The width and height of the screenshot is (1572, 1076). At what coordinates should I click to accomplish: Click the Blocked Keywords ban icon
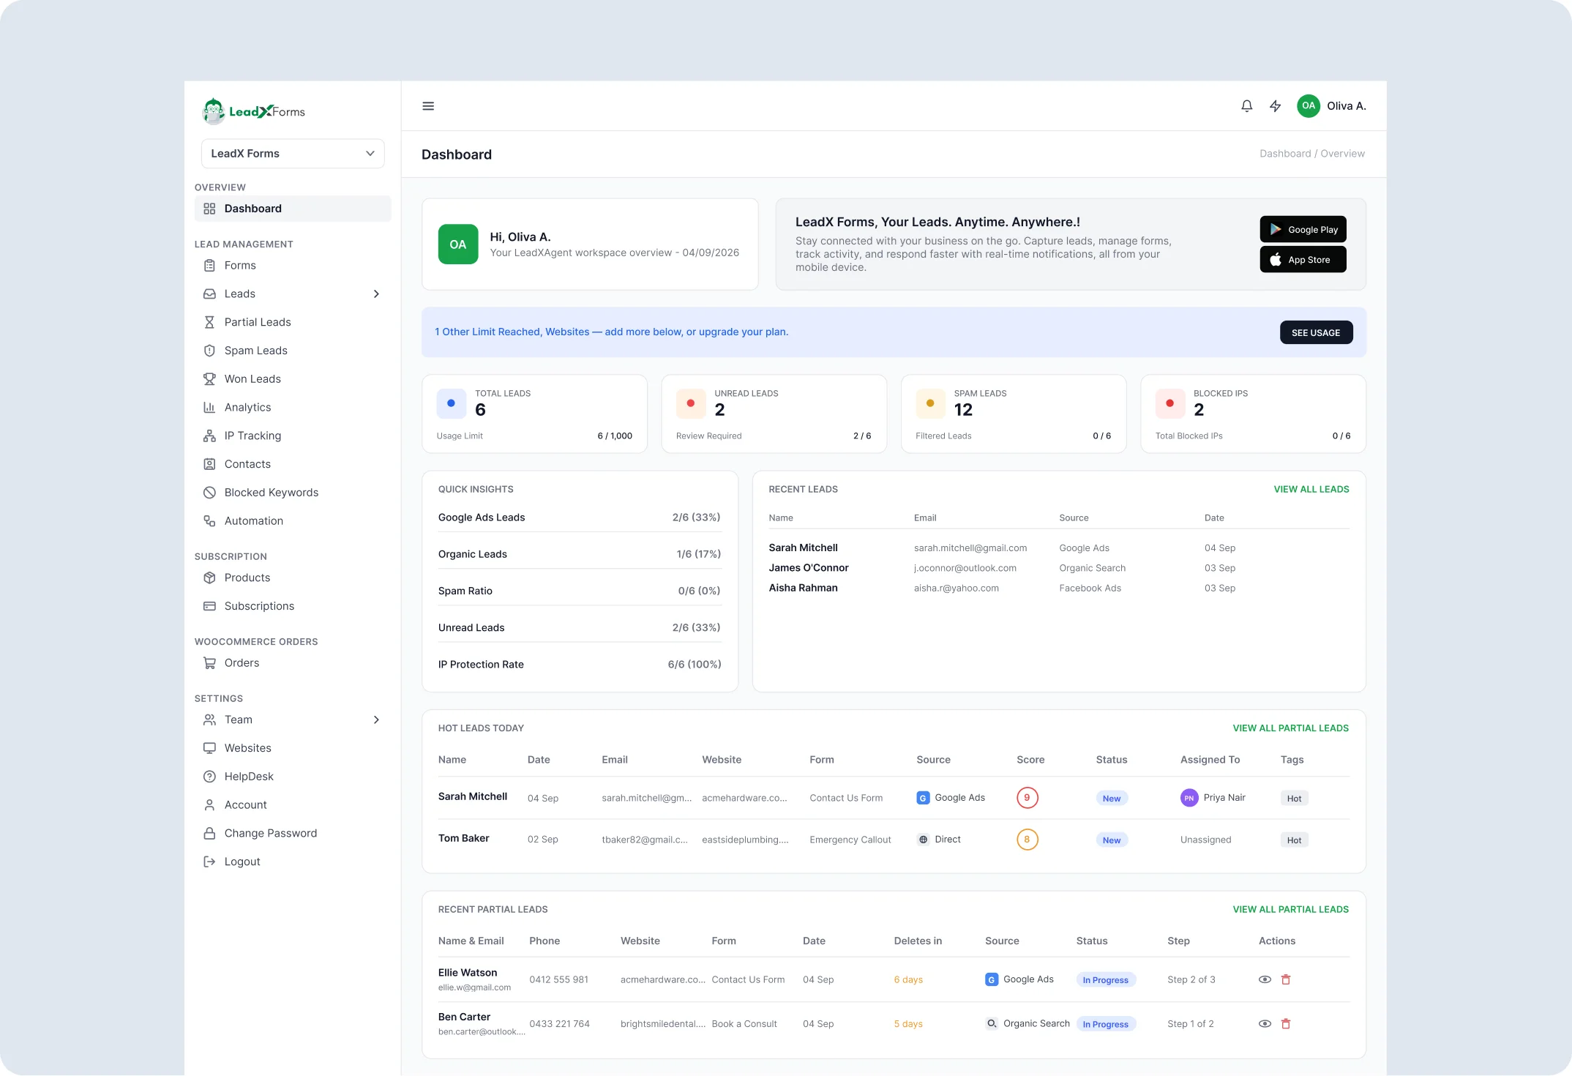coord(209,493)
